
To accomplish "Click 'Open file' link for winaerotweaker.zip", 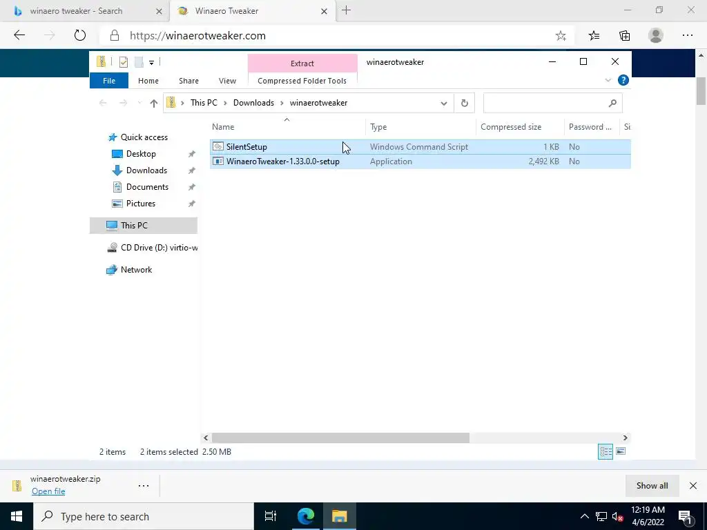I will pos(48,491).
